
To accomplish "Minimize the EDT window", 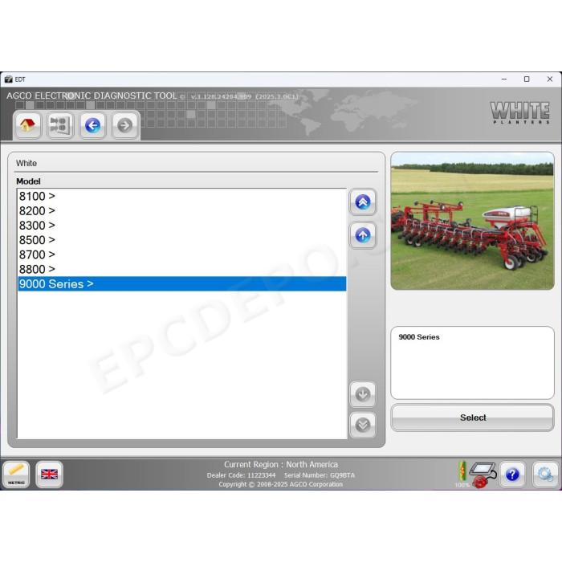I will tap(504, 79).
